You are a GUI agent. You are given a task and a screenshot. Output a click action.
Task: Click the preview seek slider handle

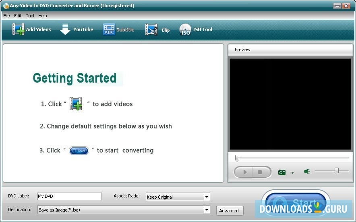click(x=237, y=158)
